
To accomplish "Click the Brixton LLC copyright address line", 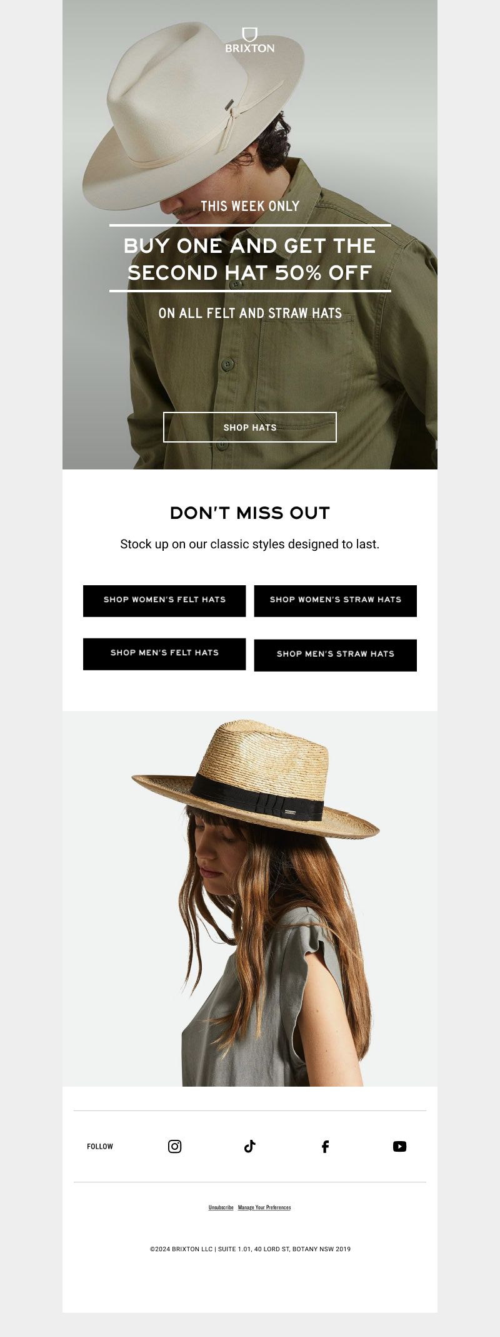I will pos(250,1249).
